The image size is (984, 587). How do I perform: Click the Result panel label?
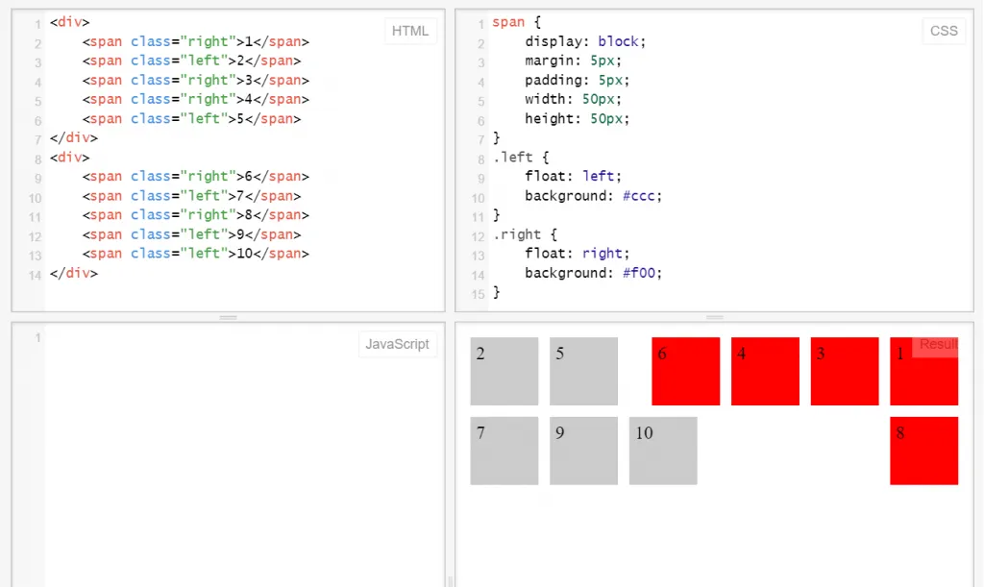pos(938,344)
